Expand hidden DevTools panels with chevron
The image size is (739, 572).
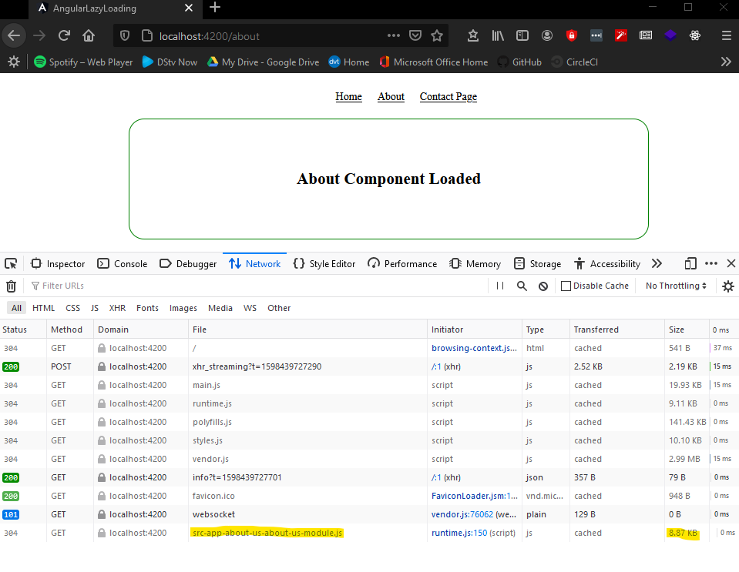tap(657, 263)
